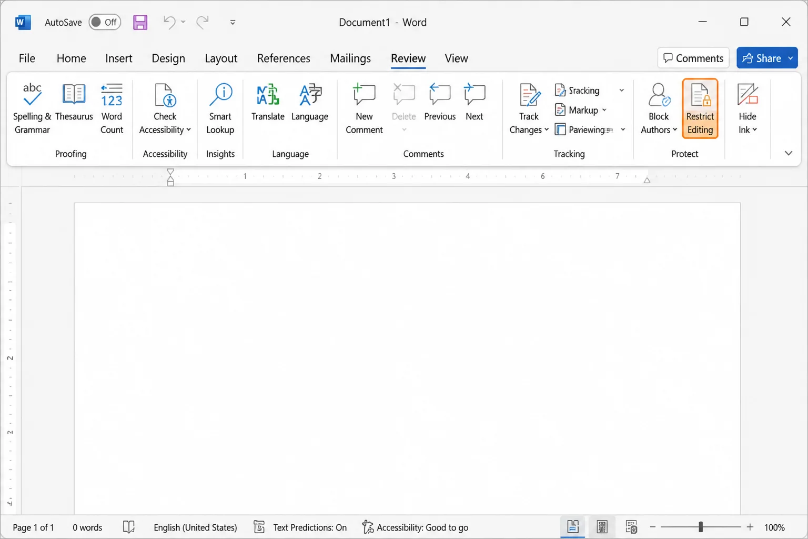Open the Design tab
808x539 pixels.
(x=168, y=58)
